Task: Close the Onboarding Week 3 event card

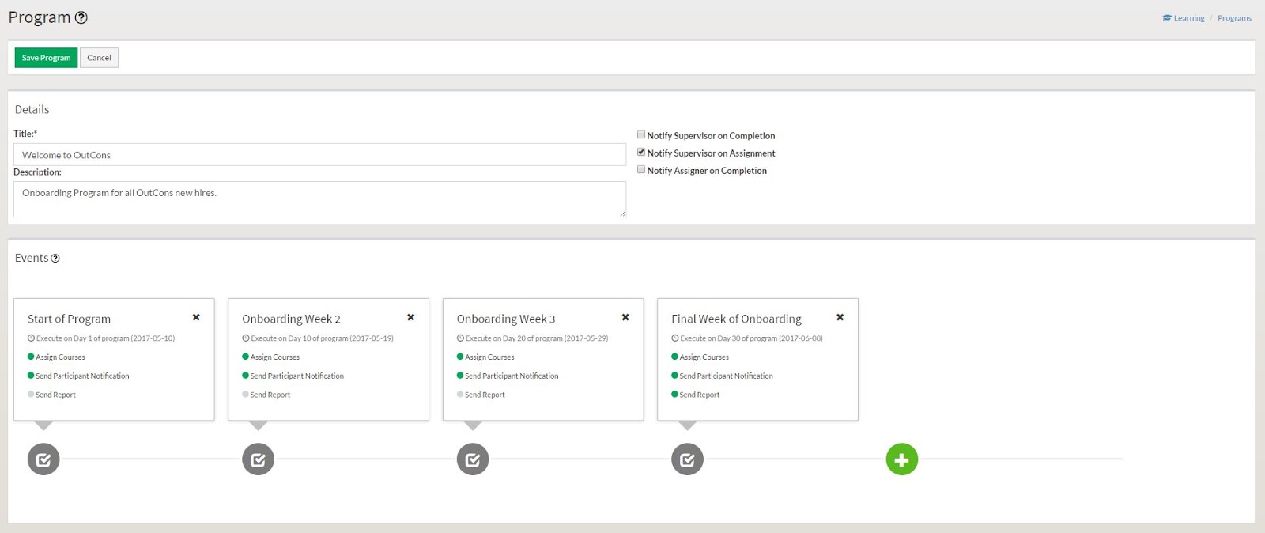Action: pyautogui.click(x=625, y=317)
